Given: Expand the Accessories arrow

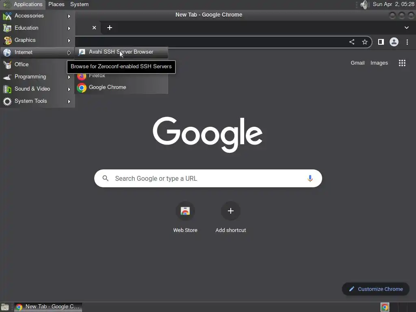Looking at the screenshot, I should pos(69,16).
